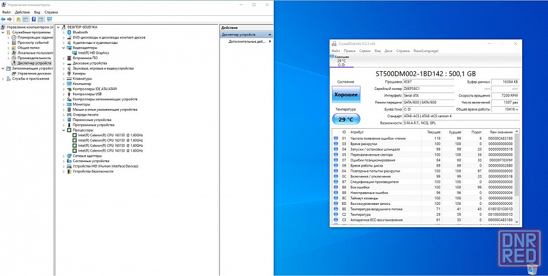Click the blue Help question mark toolbar icon

[x=33, y=19]
